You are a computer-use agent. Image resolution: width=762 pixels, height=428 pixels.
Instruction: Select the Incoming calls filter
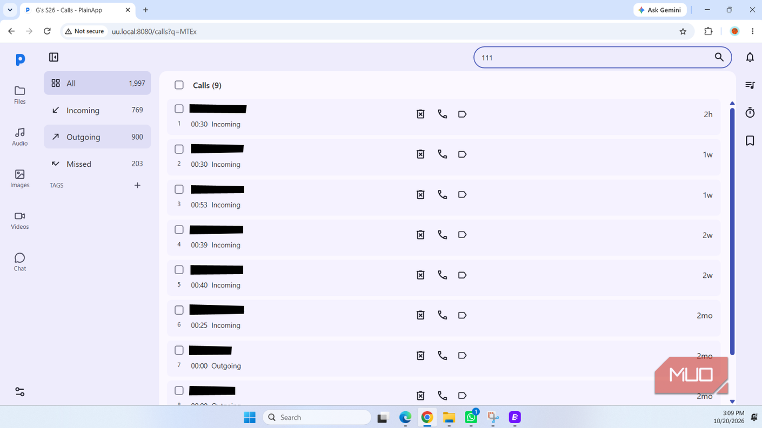pos(97,110)
